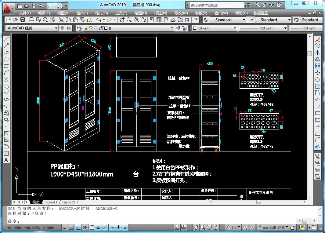325x233 pixels.
Task: Select the Ellipse drawing tool
Action: click(6, 99)
